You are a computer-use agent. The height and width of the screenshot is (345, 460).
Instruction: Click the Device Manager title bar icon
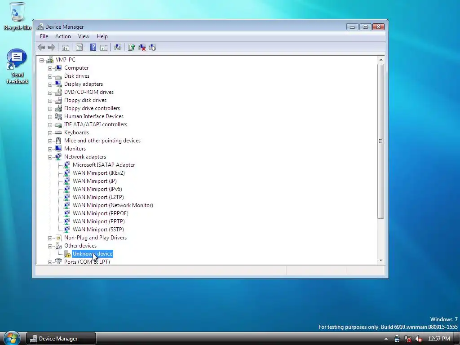pos(40,27)
